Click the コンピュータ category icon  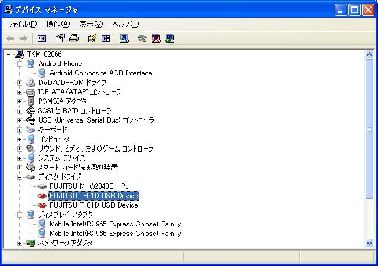coord(31,139)
